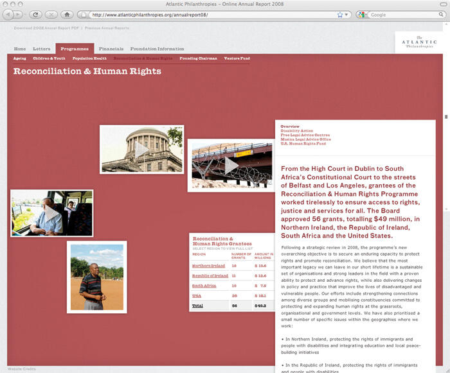The height and width of the screenshot is (373, 450).
Task: Go to Venture Fund sub-menu item
Action: (237, 58)
